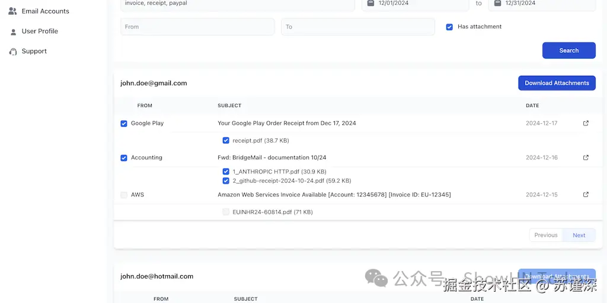Image resolution: width=607 pixels, height=303 pixels.
Task: Click the SUBJECT column header in gmail table
Action: (x=229, y=105)
